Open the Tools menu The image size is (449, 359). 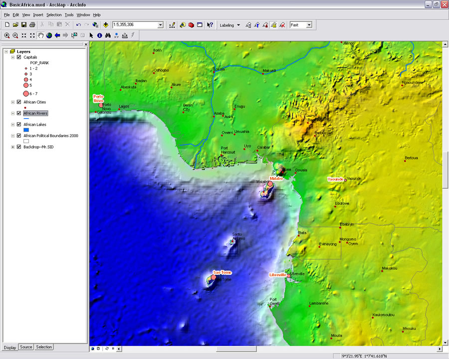pos(69,15)
